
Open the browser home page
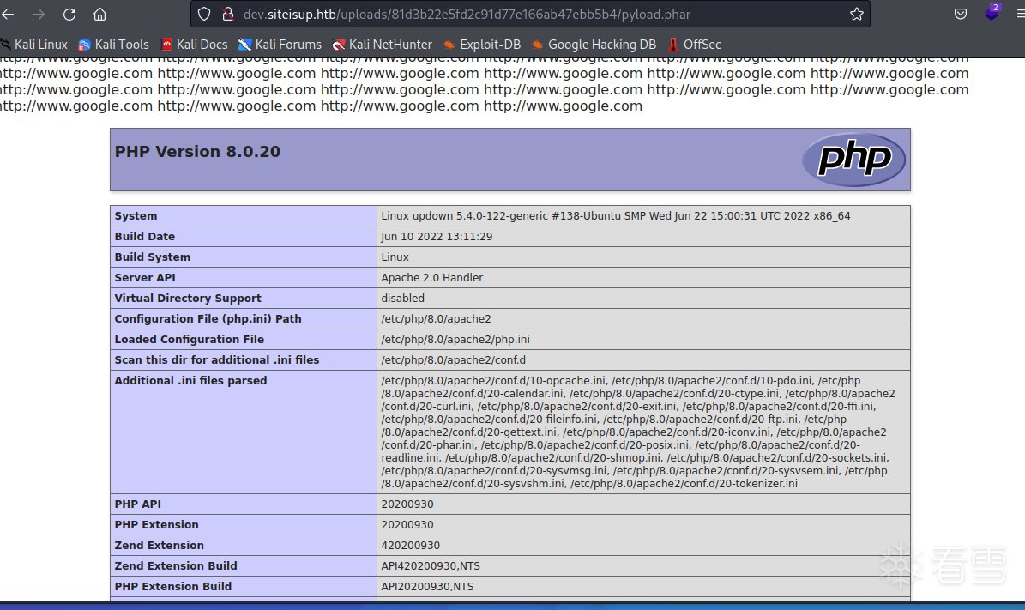99,14
